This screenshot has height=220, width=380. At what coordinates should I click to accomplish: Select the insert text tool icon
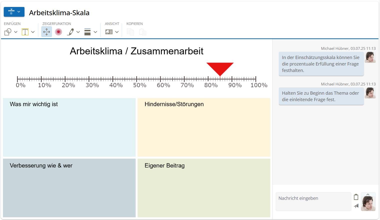pos(25,32)
